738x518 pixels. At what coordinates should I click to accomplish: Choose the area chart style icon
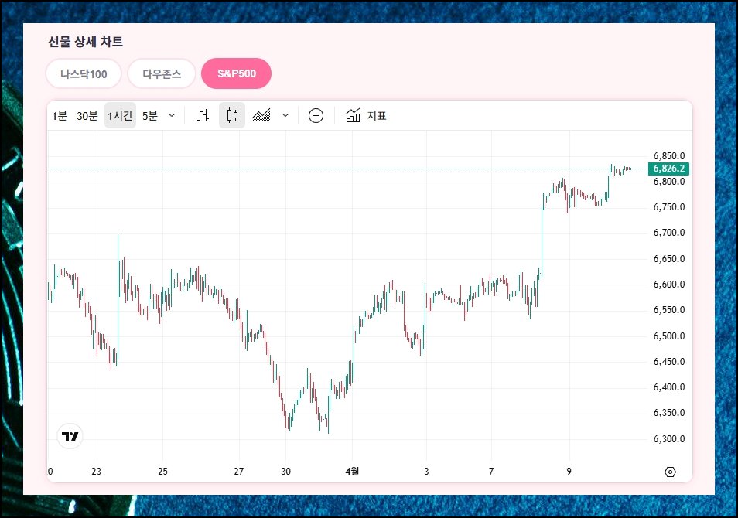pos(261,115)
